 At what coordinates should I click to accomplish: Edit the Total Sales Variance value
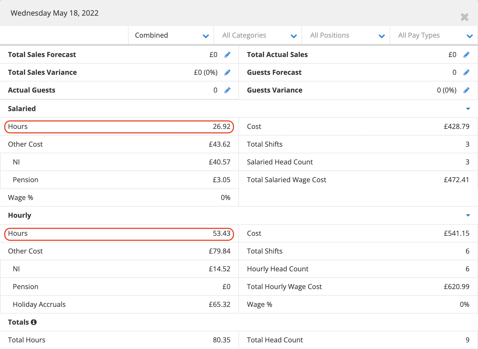coord(227,72)
